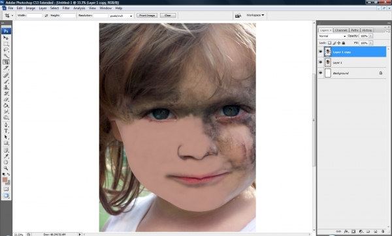
Task: Hide the Background layer
Action: coord(321,73)
